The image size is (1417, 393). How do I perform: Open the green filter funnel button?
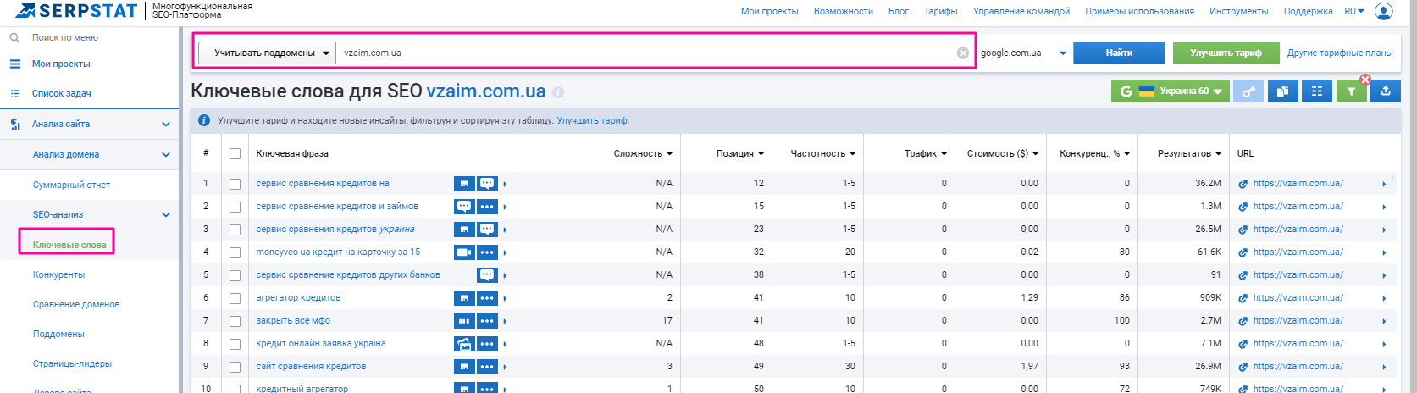1351,91
